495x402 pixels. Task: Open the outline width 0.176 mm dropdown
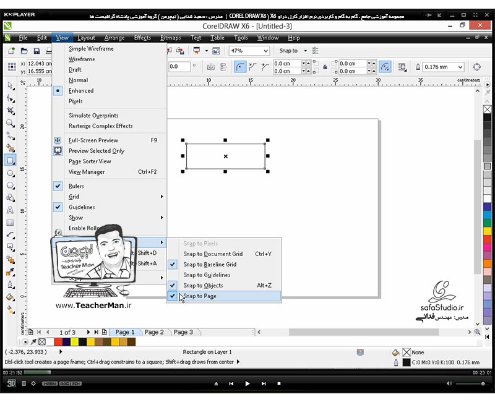point(460,67)
